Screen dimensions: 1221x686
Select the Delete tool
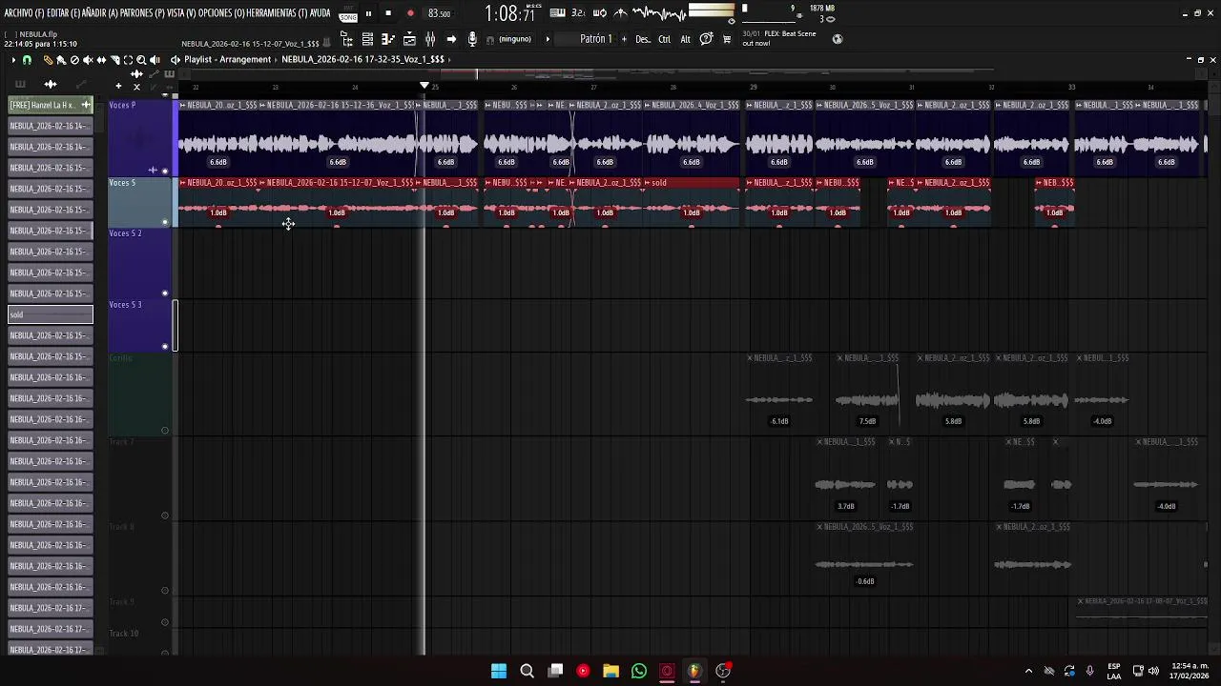tap(74, 60)
